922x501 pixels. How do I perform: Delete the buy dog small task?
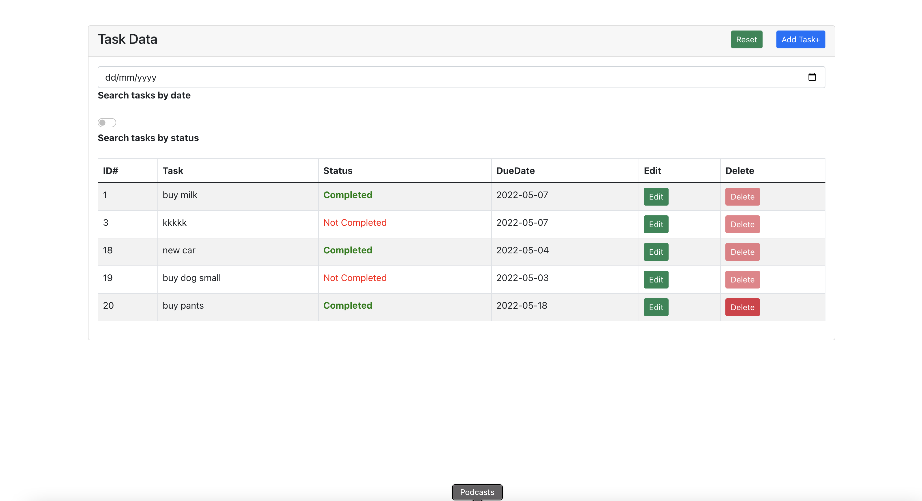(x=742, y=280)
